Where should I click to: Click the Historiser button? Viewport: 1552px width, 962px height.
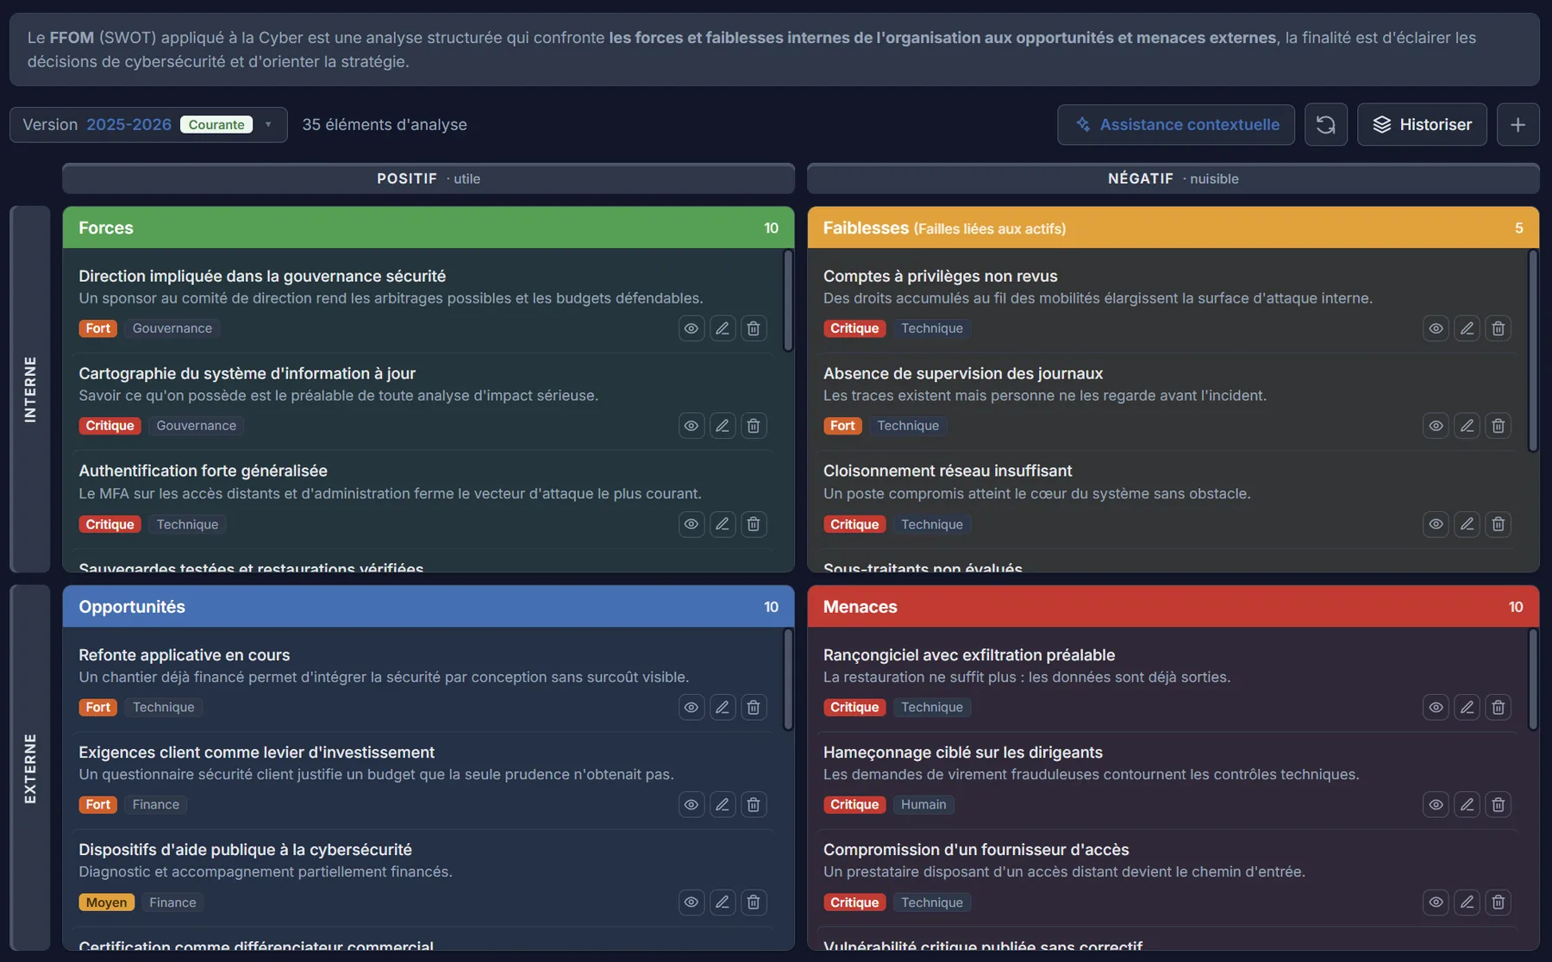(x=1422, y=125)
